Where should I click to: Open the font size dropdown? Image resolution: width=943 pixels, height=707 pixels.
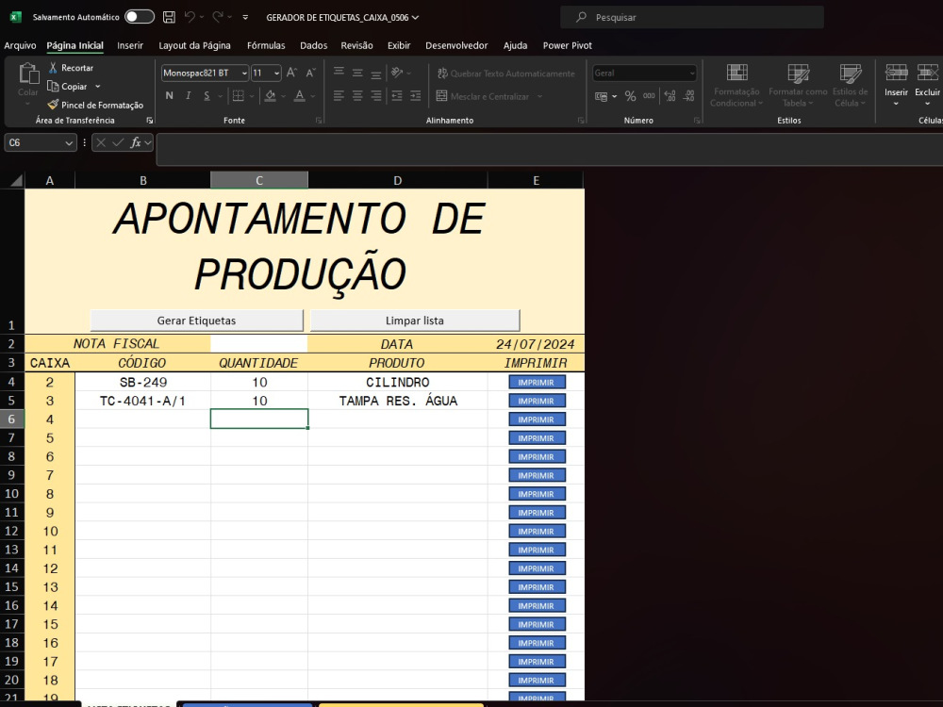pos(276,74)
